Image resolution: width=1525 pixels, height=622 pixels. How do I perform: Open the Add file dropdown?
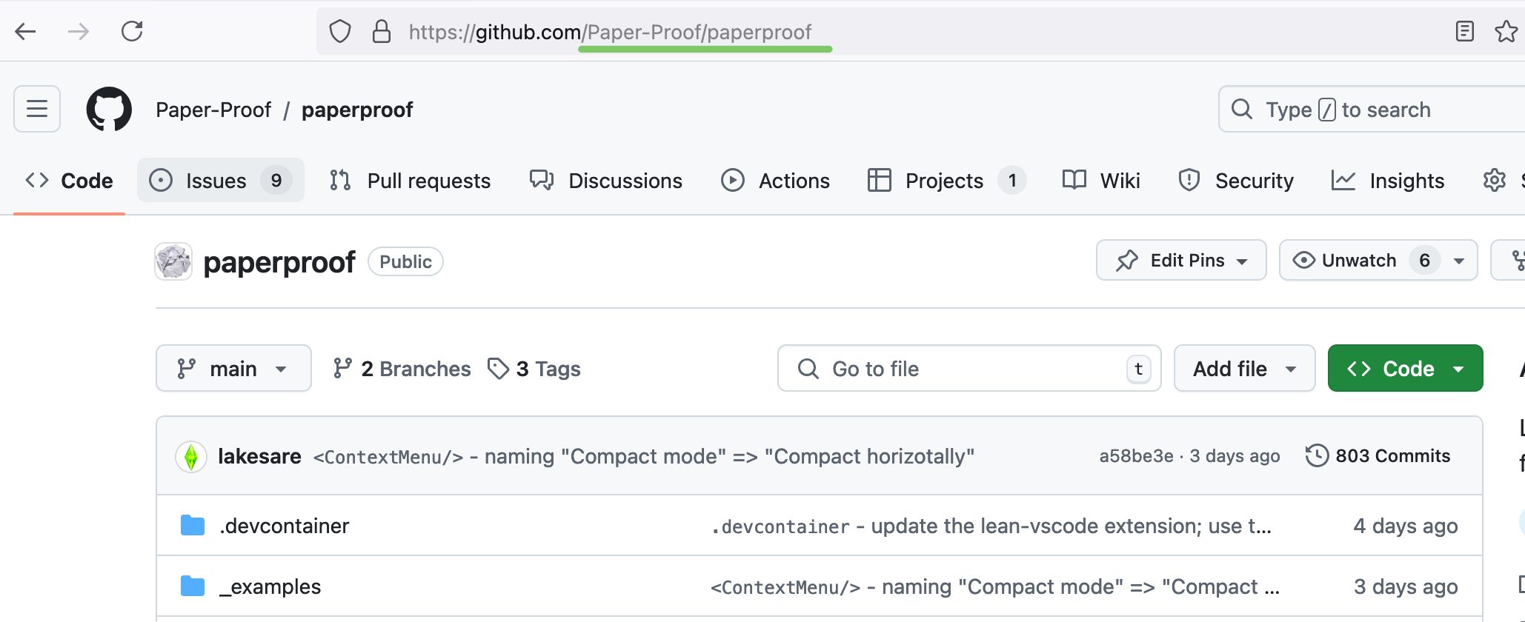pos(1245,368)
